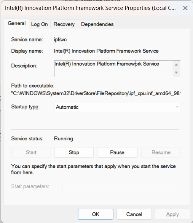This screenshot has height=223, width=193.
Task: Click the description scroll down arrow
Action: [176, 72]
